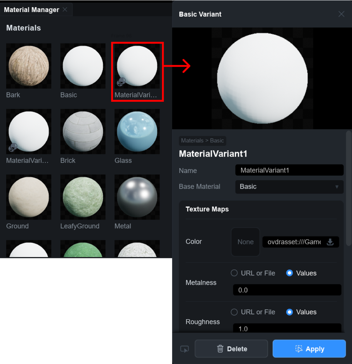Open the Base Material dropdown

click(x=289, y=187)
